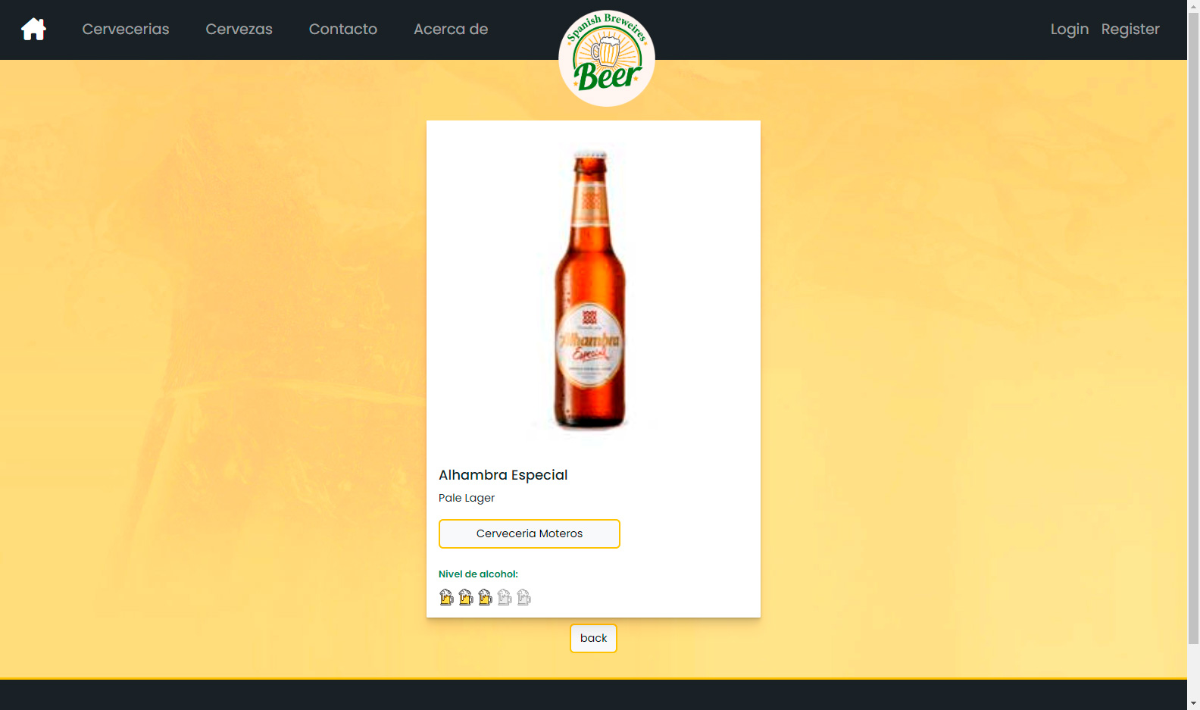Screen dimensions: 1200x710
Task: Open the Acerca de page
Action: tap(451, 29)
